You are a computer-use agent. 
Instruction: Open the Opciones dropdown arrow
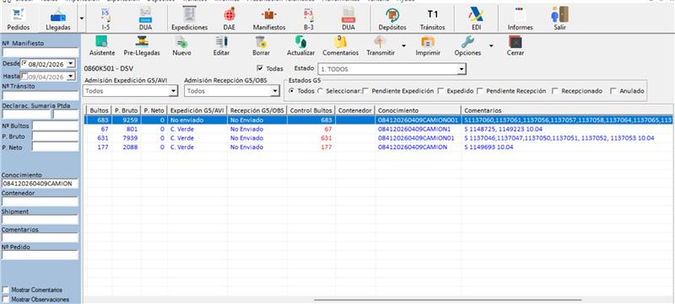pos(491,45)
